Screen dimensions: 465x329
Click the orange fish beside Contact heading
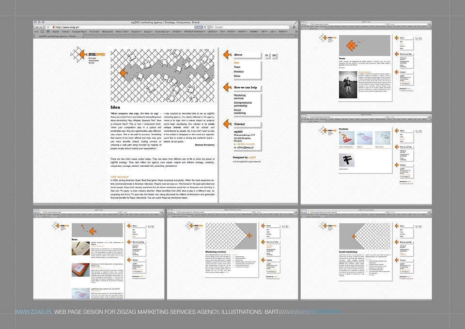point(227,124)
